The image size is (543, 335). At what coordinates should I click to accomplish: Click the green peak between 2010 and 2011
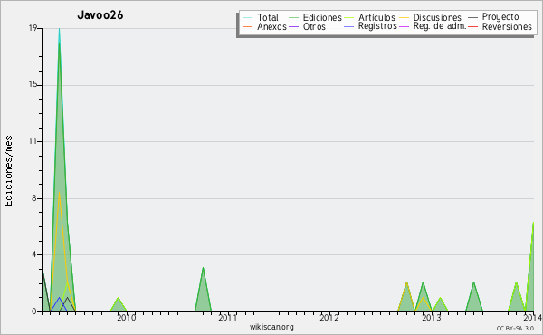click(x=203, y=291)
